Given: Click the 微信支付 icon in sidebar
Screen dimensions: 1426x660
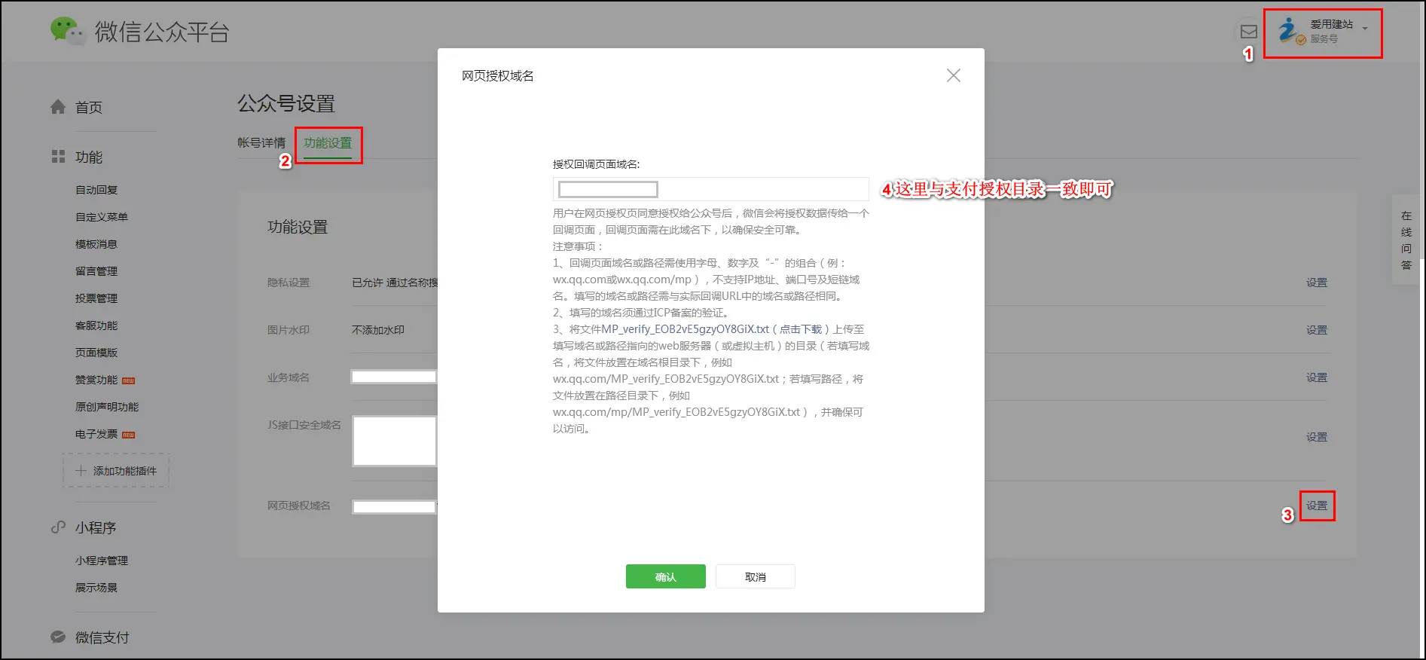Looking at the screenshot, I should click(58, 637).
